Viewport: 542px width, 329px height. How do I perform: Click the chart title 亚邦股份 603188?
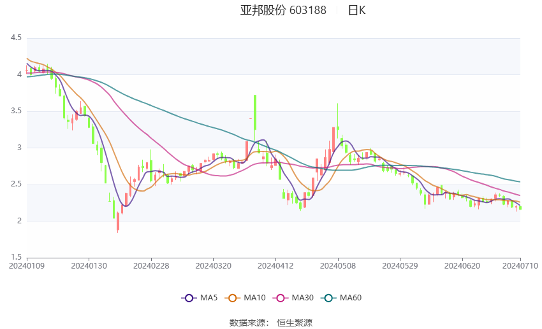tap(283, 10)
